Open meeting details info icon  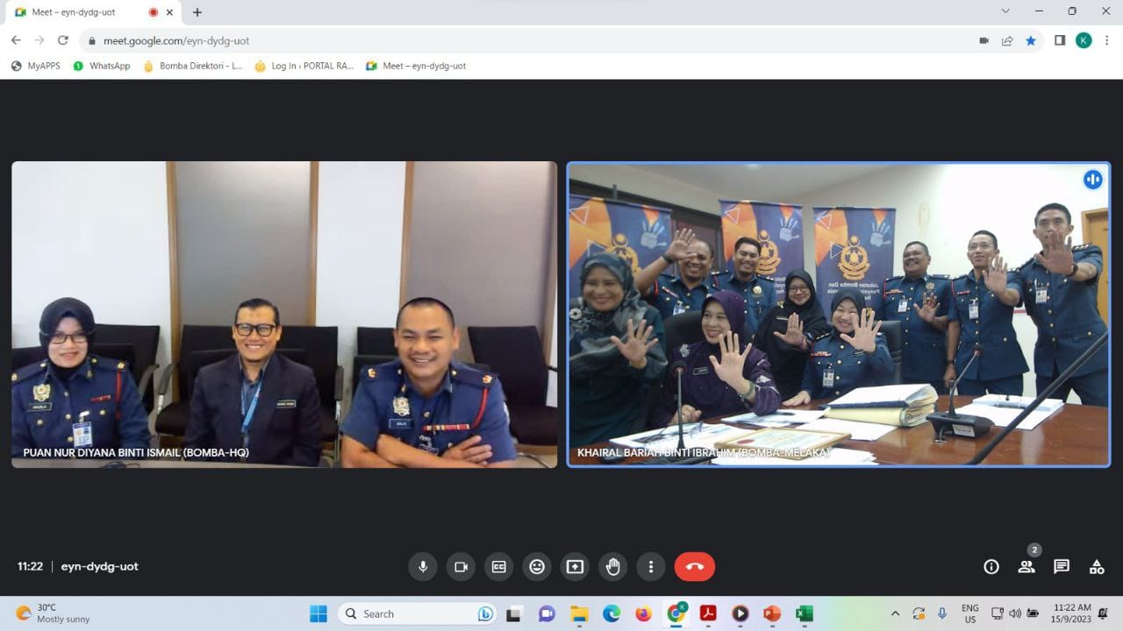[991, 567]
